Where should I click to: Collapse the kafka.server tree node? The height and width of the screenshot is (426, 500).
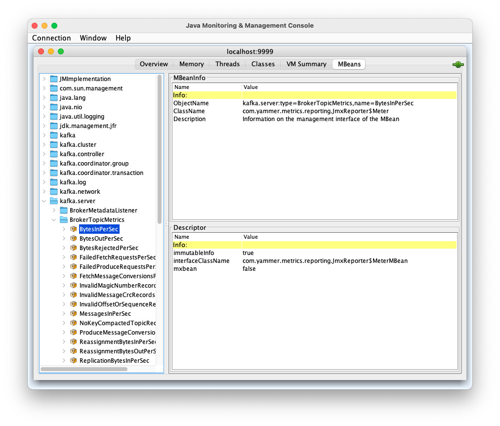click(x=44, y=201)
